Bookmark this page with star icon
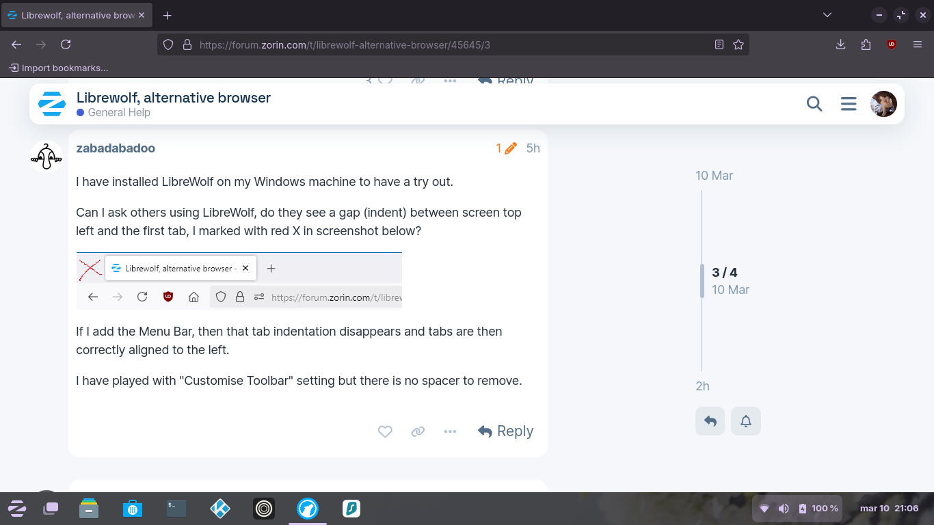The width and height of the screenshot is (934, 525). click(x=738, y=44)
